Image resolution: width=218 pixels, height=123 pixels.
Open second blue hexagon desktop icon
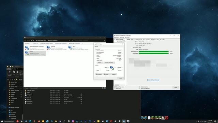click(x=145, y=118)
